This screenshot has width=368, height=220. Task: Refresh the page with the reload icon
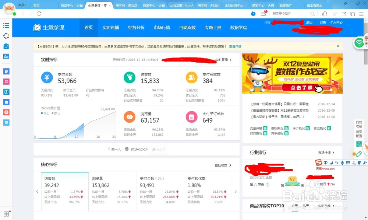point(39,13)
